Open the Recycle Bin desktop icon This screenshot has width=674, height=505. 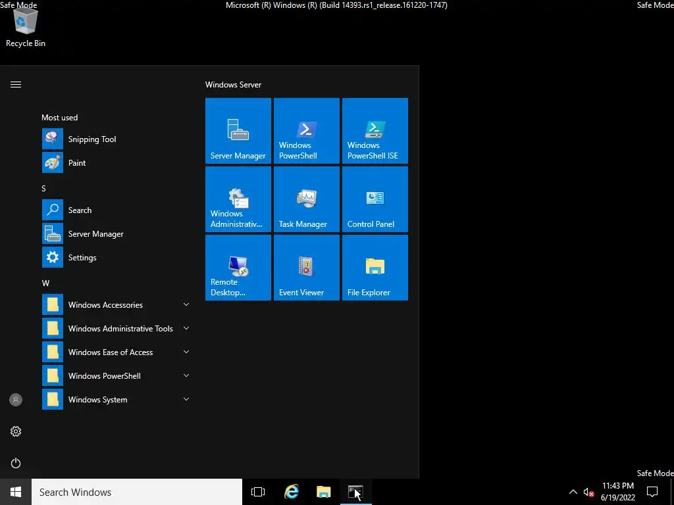(x=26, y=27)
